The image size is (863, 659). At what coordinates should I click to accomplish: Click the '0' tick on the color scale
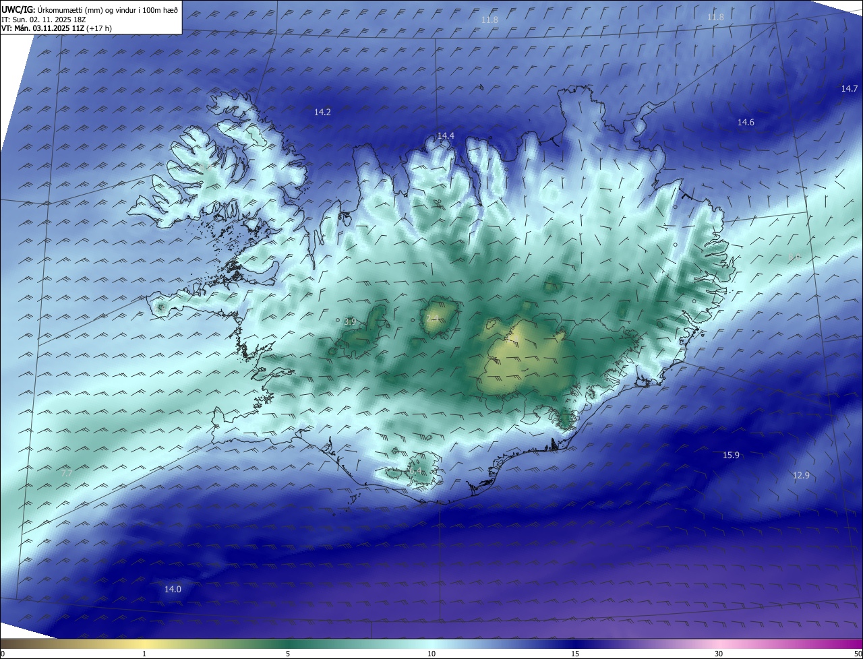click(x=2, y=654)
